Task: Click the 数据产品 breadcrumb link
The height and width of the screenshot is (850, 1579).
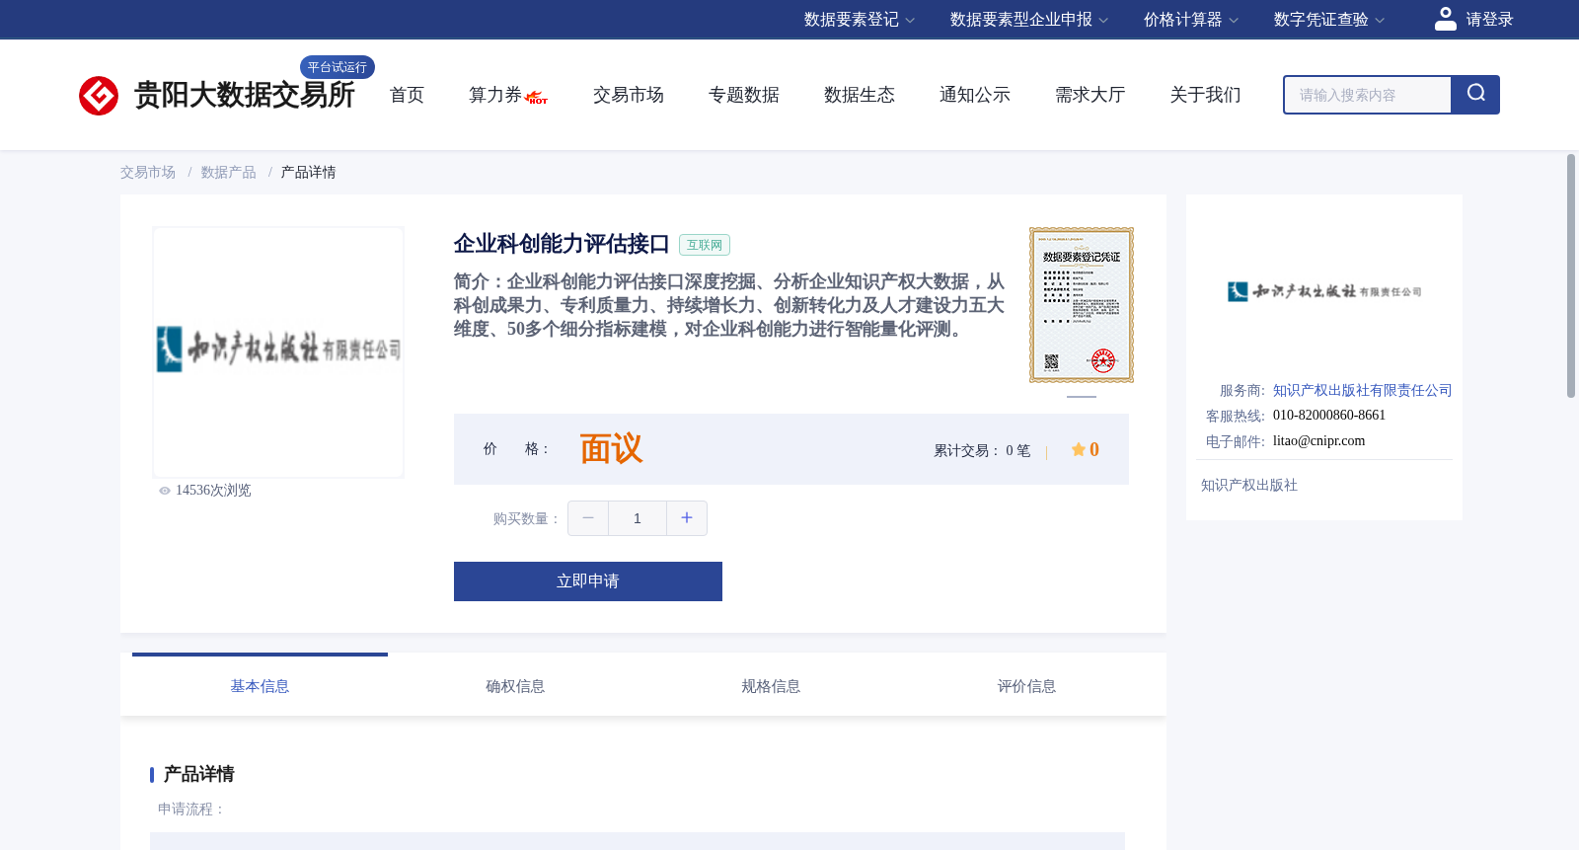Action: [x=229, y=173]
